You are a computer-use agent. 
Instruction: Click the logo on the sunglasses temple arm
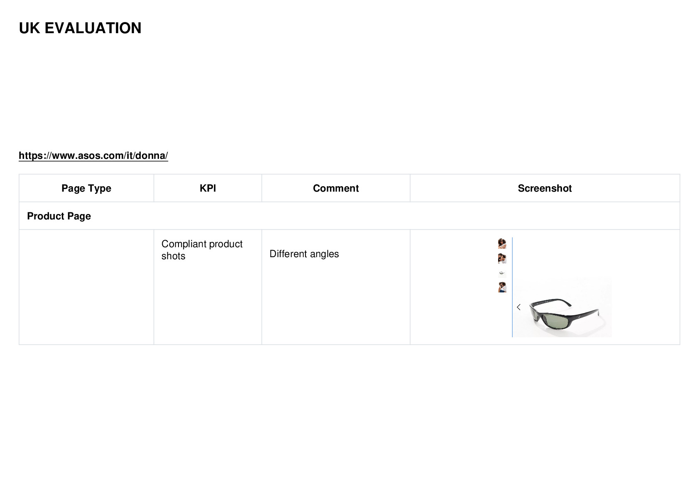(x=580, y=317)
